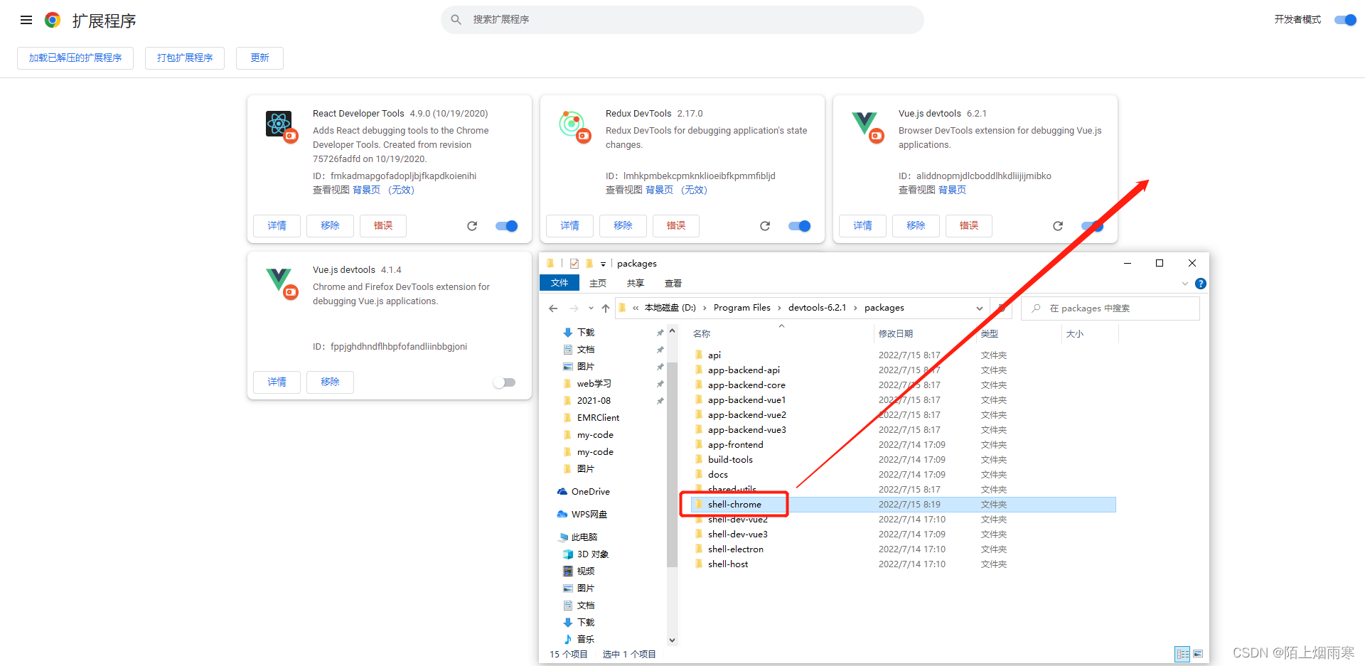Reload the Vue.js devtools 6.2.1 extension

tap(1058, 226)
